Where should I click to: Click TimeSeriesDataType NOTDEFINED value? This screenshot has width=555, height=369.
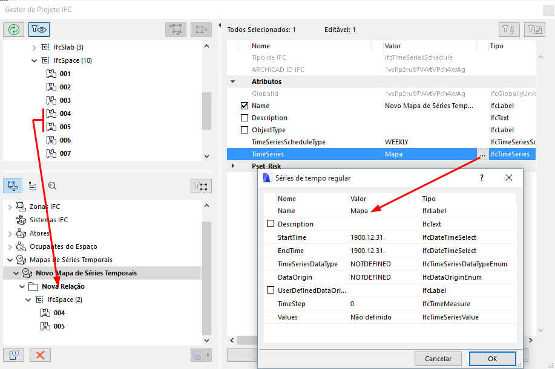370,264
